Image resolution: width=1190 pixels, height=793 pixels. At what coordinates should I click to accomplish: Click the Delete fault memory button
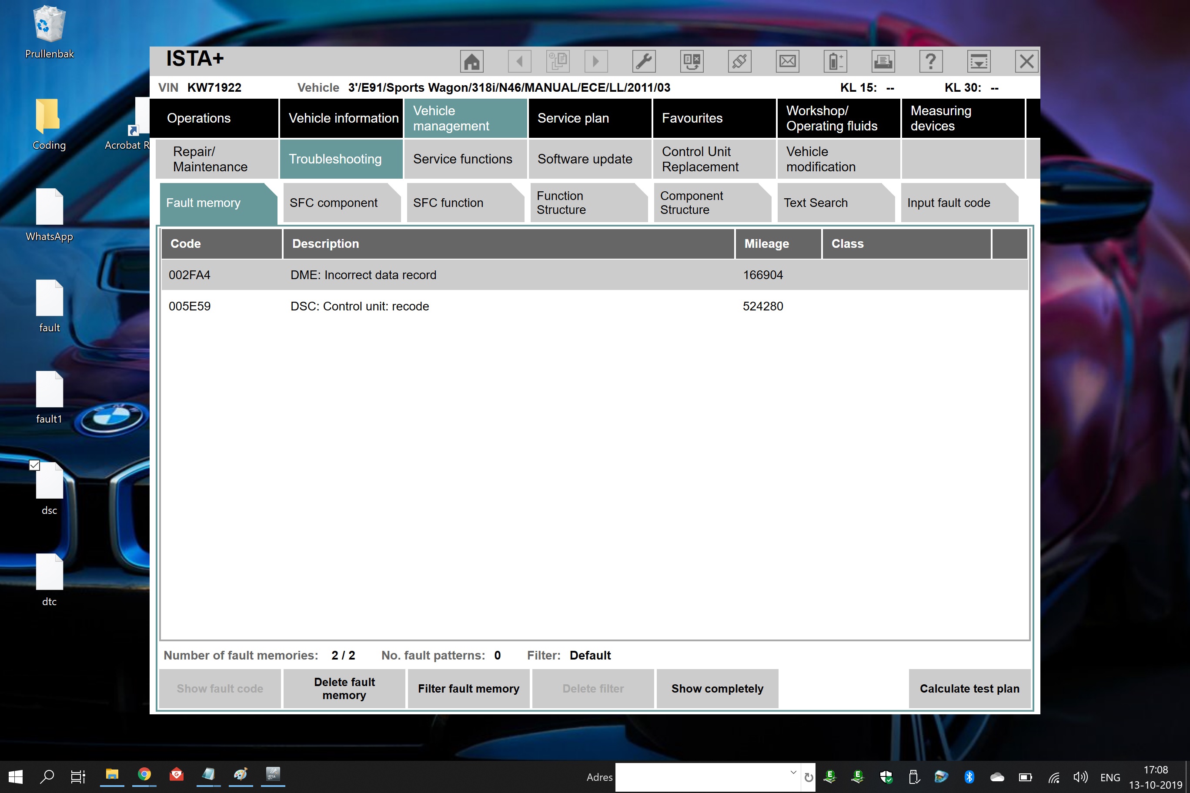[344, 688]
